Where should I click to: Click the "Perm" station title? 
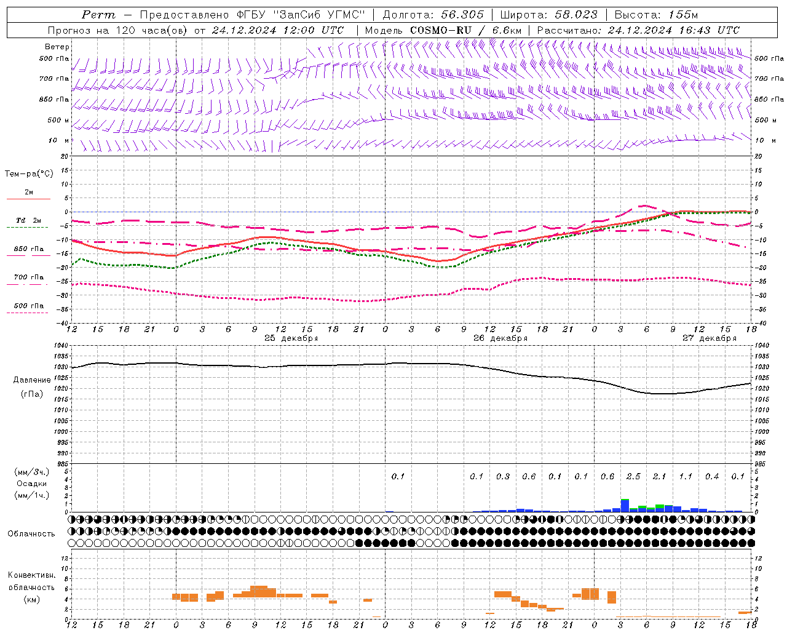click(x=98, y=15)
